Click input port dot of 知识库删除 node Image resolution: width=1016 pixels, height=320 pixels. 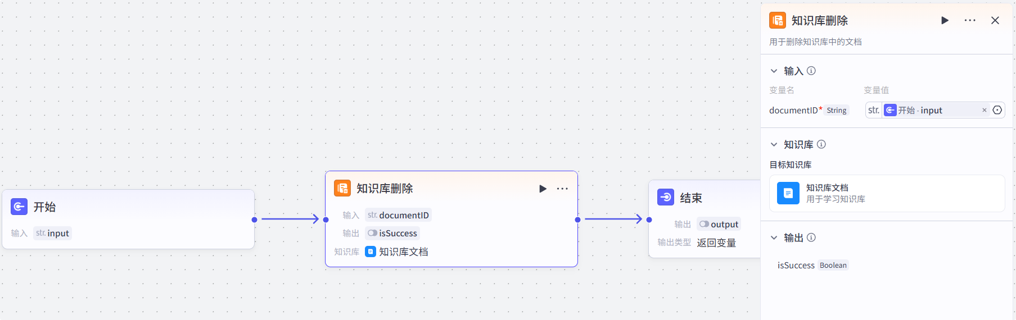[x=326, y=220]
